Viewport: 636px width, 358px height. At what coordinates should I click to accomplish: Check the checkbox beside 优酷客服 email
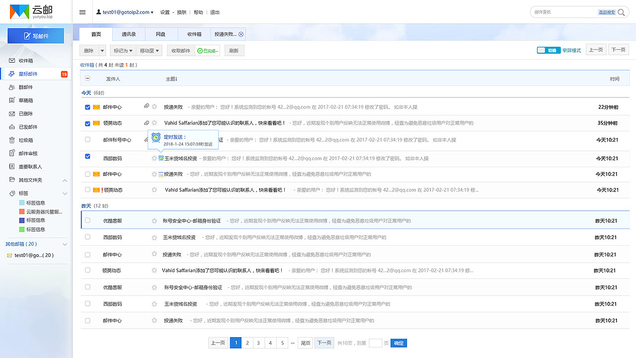click(87, 220)
